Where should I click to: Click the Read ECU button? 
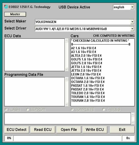coord(43,130)
